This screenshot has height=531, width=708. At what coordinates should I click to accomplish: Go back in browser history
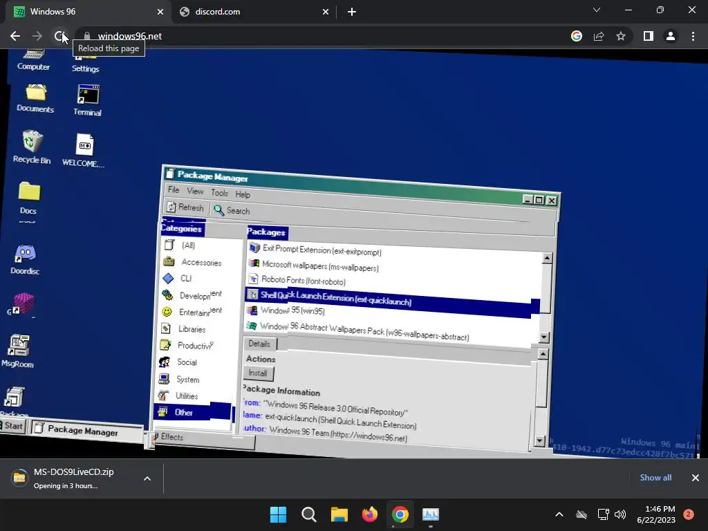click(x=15, y=36)
